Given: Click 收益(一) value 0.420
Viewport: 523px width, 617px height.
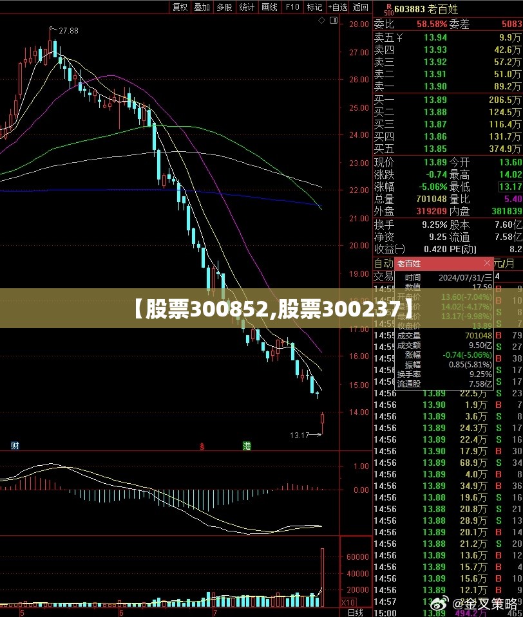Looking at the screenshot, I should [x=435, y=249].
